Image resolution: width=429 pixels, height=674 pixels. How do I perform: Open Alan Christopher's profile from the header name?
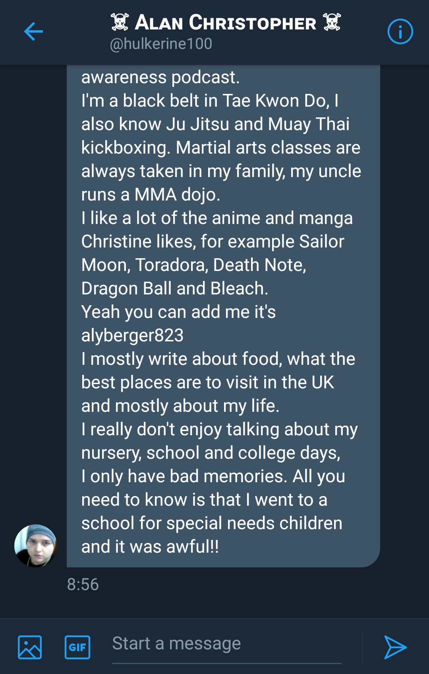(226, 22)
